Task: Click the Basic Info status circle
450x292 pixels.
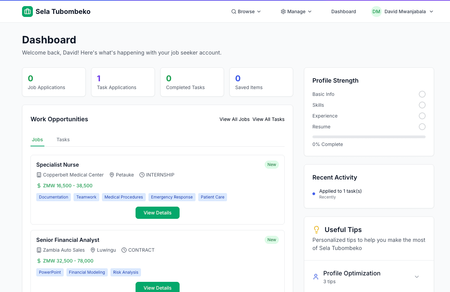Action: 422,94
